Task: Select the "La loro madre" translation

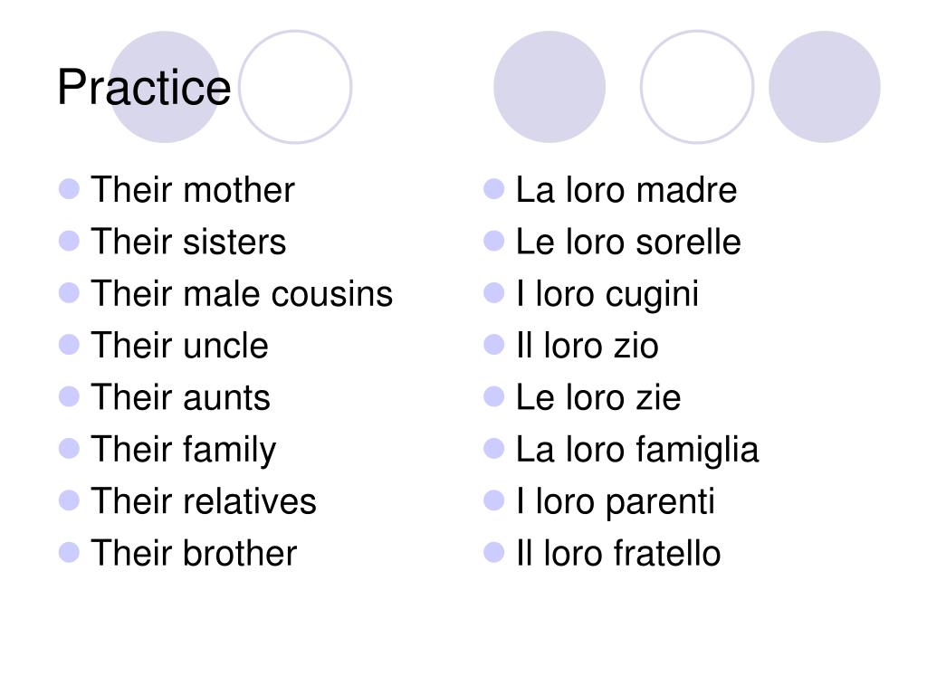Action: click(x=626, y=191)
